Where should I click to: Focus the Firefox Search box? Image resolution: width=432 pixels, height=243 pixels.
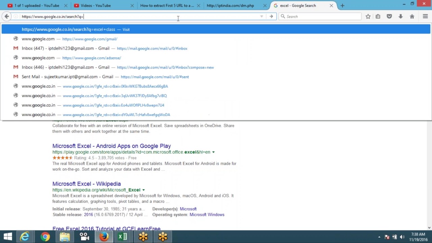320,16
